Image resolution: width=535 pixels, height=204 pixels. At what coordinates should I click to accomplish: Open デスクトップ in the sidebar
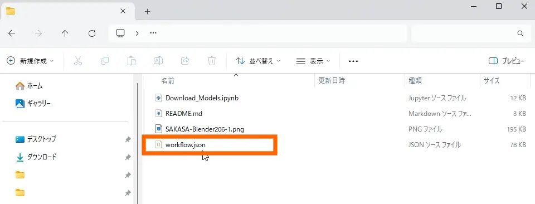click(36, 139)
